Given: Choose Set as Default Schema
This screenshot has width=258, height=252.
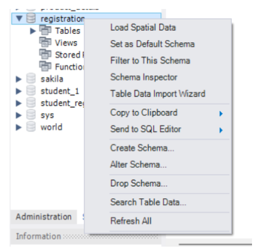Looking at the screenshot, I should pyautogui.click(x=152, y=44).
